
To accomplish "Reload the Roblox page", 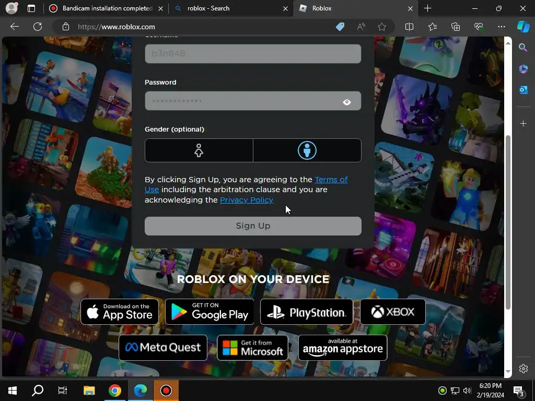I will [38, 27].
